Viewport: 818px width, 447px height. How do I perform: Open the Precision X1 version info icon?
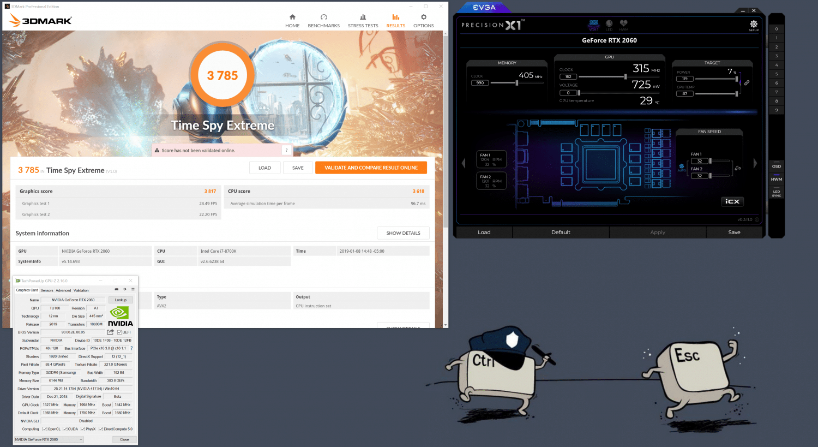click(x=757, y=219)
